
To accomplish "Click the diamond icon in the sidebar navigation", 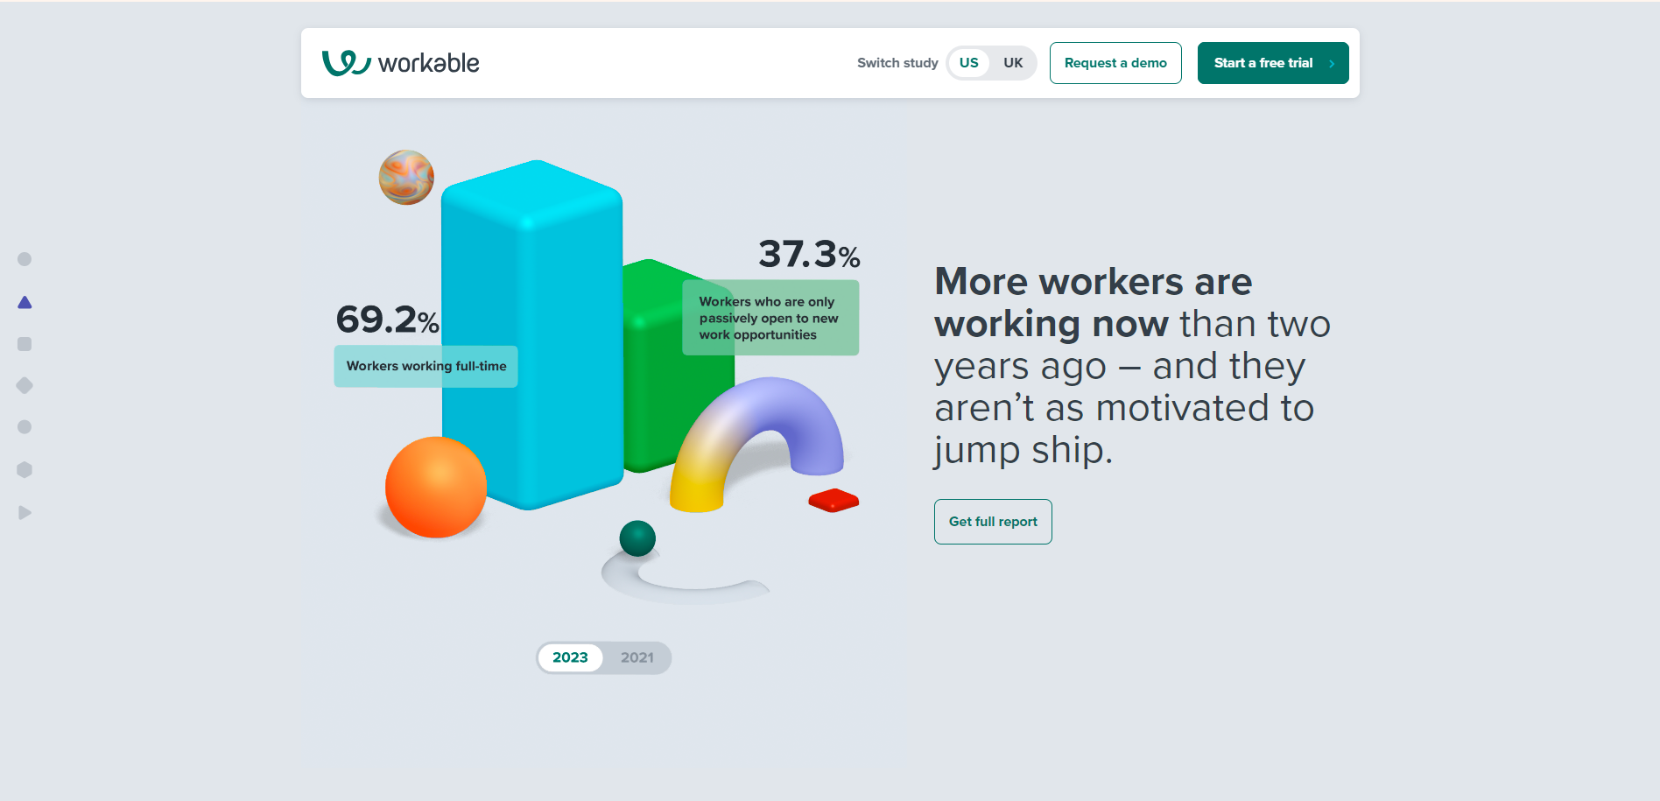I will [24, 385].
